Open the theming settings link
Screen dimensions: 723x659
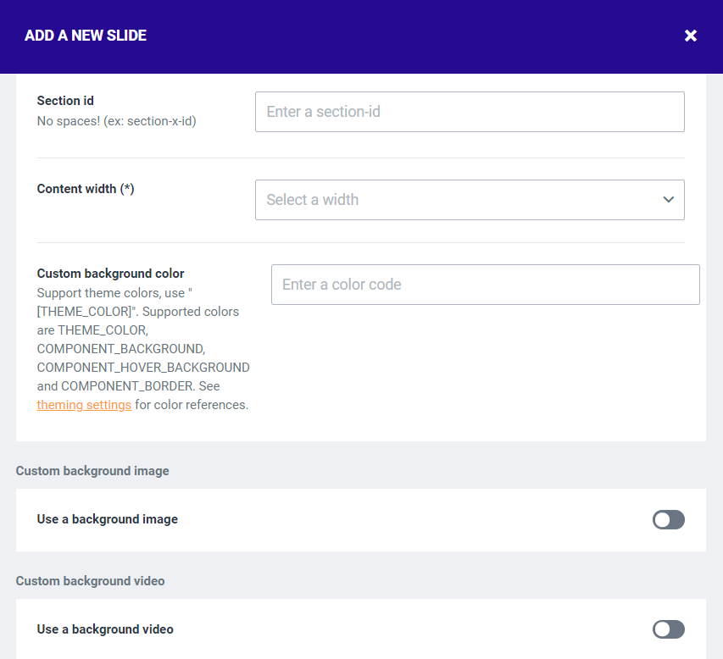84,405
